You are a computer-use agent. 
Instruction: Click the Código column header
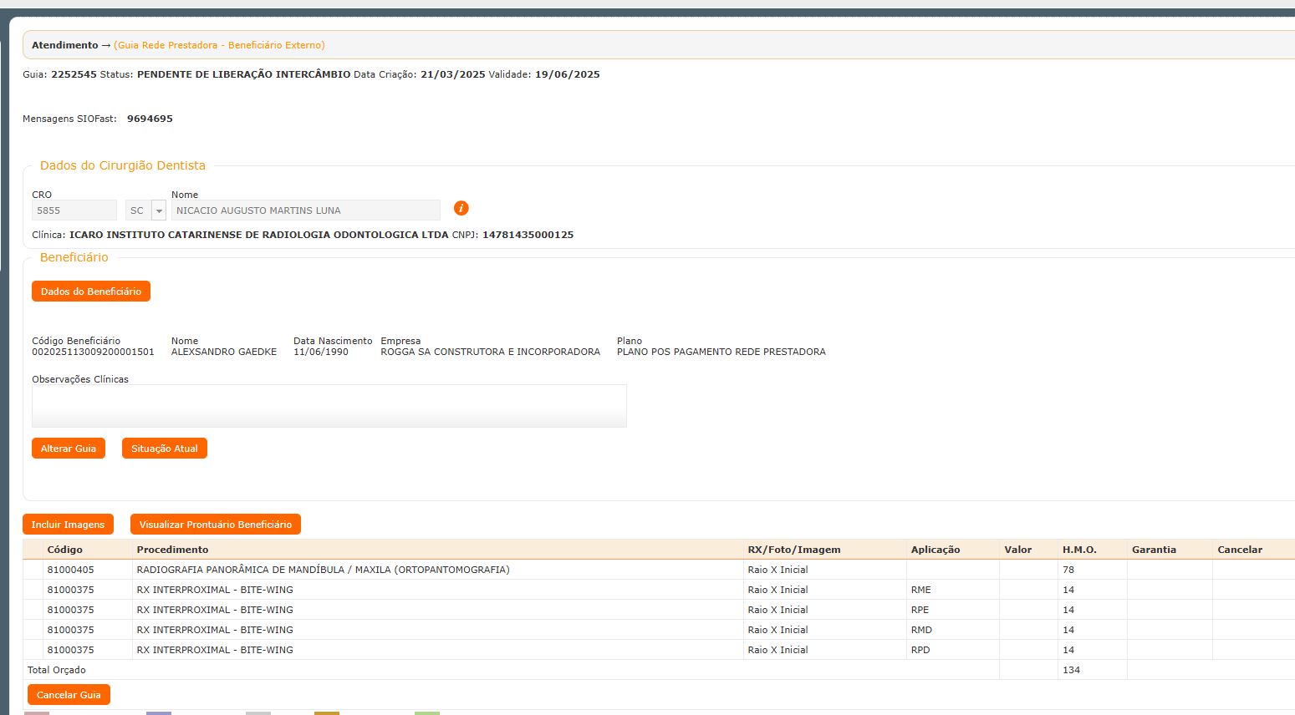pyautogui.click(x=65, y=550)
